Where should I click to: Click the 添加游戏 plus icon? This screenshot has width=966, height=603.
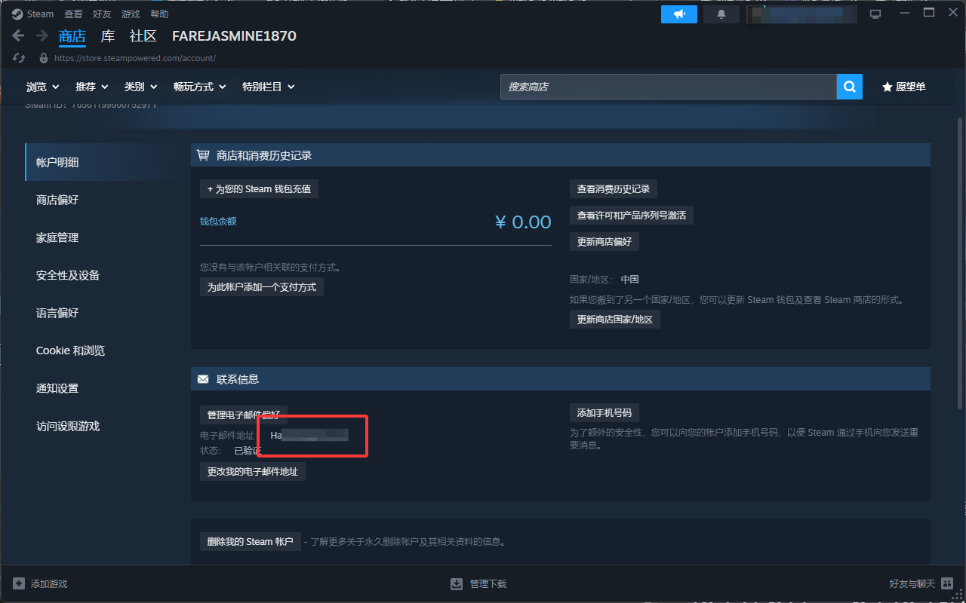tap(19, 583)
